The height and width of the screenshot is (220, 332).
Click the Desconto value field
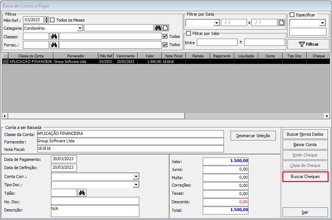[x=225, y=202]
